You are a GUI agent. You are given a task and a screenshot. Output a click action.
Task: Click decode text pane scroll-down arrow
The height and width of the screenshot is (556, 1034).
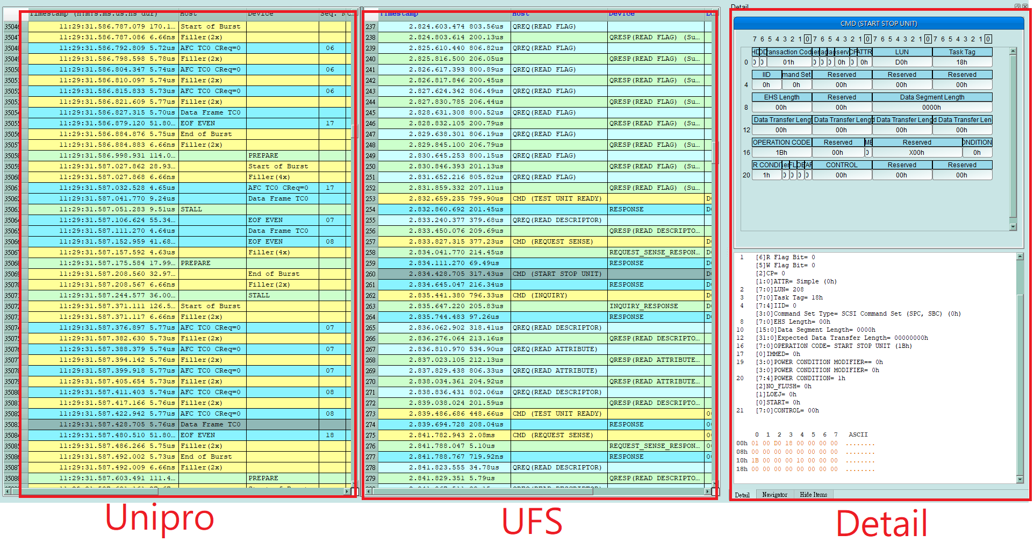tap(1020, 479)
